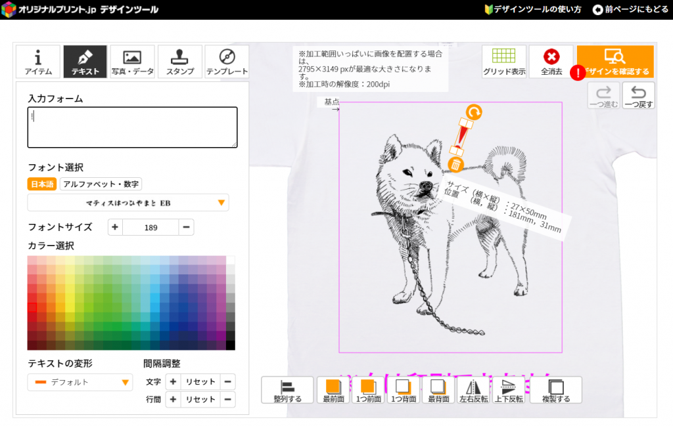
Task: Click 複製する duplicate icon
Action: pyautogui.click(x=556, y=390)
